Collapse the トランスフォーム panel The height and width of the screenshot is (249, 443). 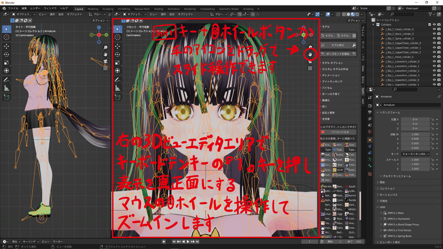pyautogui.click(x=389, y=112)
